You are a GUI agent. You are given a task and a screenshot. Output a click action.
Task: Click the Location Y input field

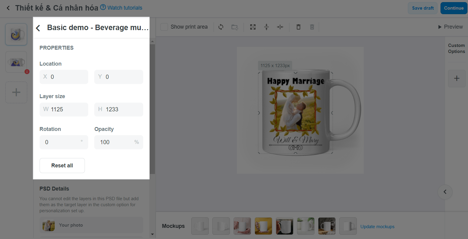119,77
